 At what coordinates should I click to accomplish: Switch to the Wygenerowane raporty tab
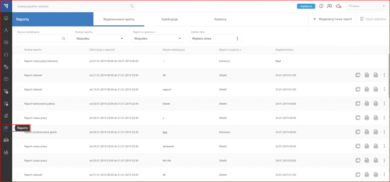pyautogui.click(x=119, y=19)
